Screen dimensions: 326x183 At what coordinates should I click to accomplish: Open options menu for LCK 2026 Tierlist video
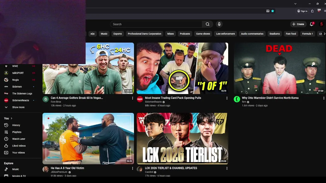coord(227,168)
